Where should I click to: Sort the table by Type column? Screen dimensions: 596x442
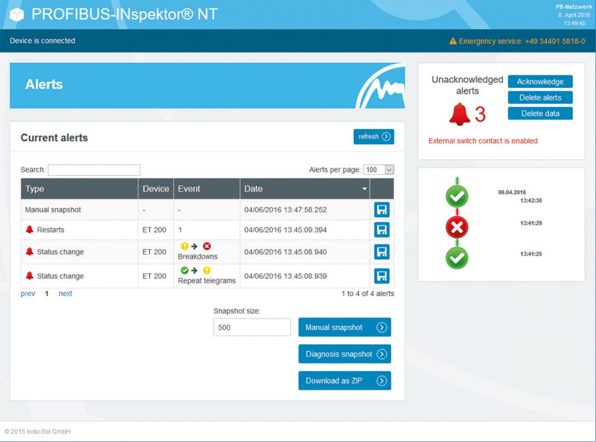coord(79,189)
